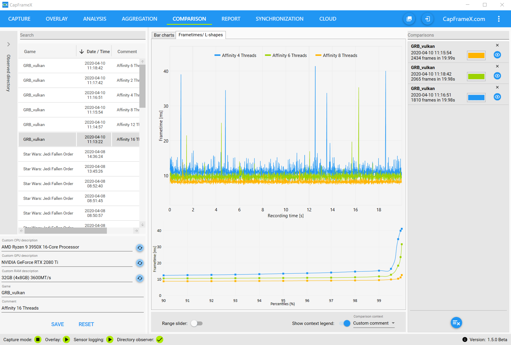Expand the Observed directory side panel
Screen dimensions: 511x345
[9, 44]
